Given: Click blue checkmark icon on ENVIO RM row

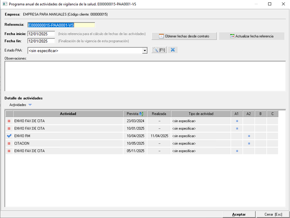Looking at the screenshot, I should 9,136.
